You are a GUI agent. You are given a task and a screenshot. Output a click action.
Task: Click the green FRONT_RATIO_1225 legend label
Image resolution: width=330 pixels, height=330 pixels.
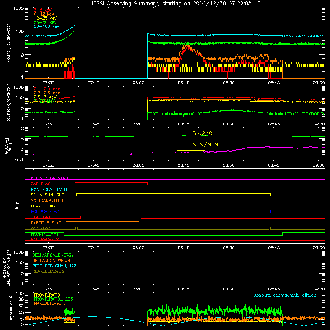point(53,299)
